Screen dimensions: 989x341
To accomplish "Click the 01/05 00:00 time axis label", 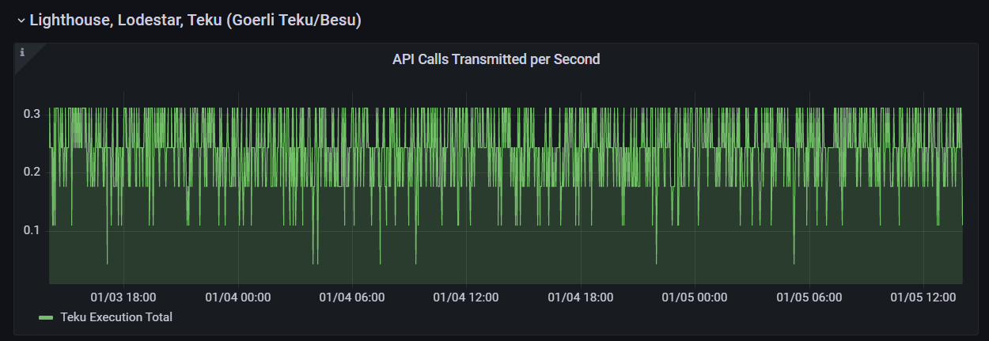I will (x=695, y=297).
